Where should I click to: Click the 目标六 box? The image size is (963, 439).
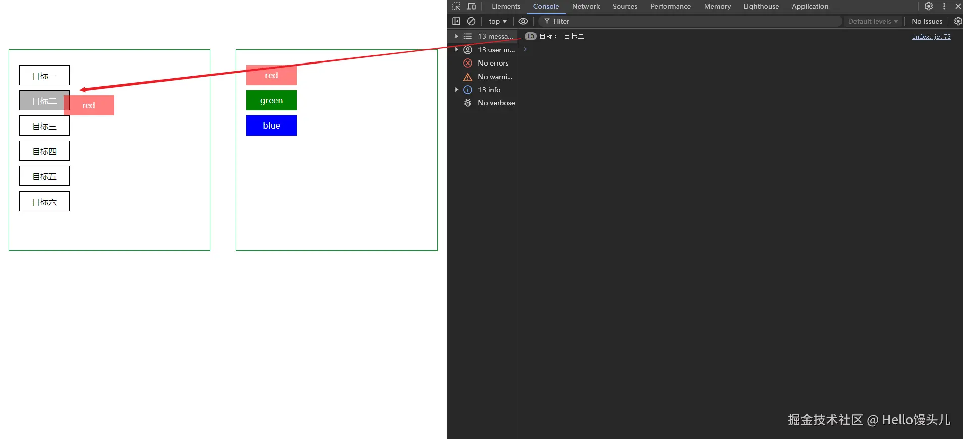[44, 201]
